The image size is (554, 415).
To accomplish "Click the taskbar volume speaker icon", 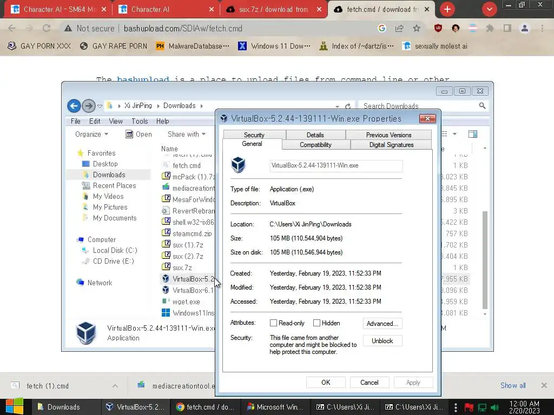I will 495,407.
